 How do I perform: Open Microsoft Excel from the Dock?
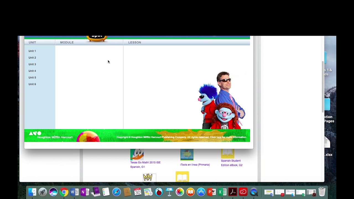click(x=222, y=192)
